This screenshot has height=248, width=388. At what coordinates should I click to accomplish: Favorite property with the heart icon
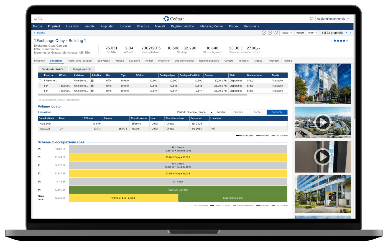click(x=276, y=33)
